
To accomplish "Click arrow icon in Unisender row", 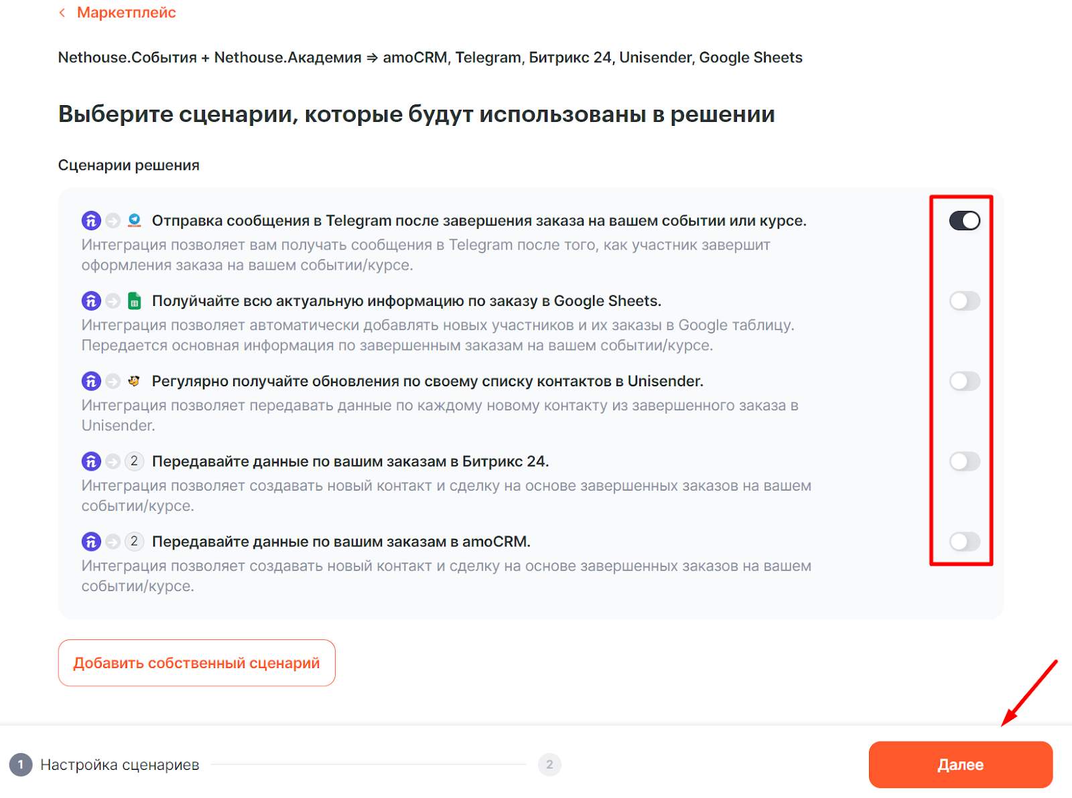I will tap(113, 381).
